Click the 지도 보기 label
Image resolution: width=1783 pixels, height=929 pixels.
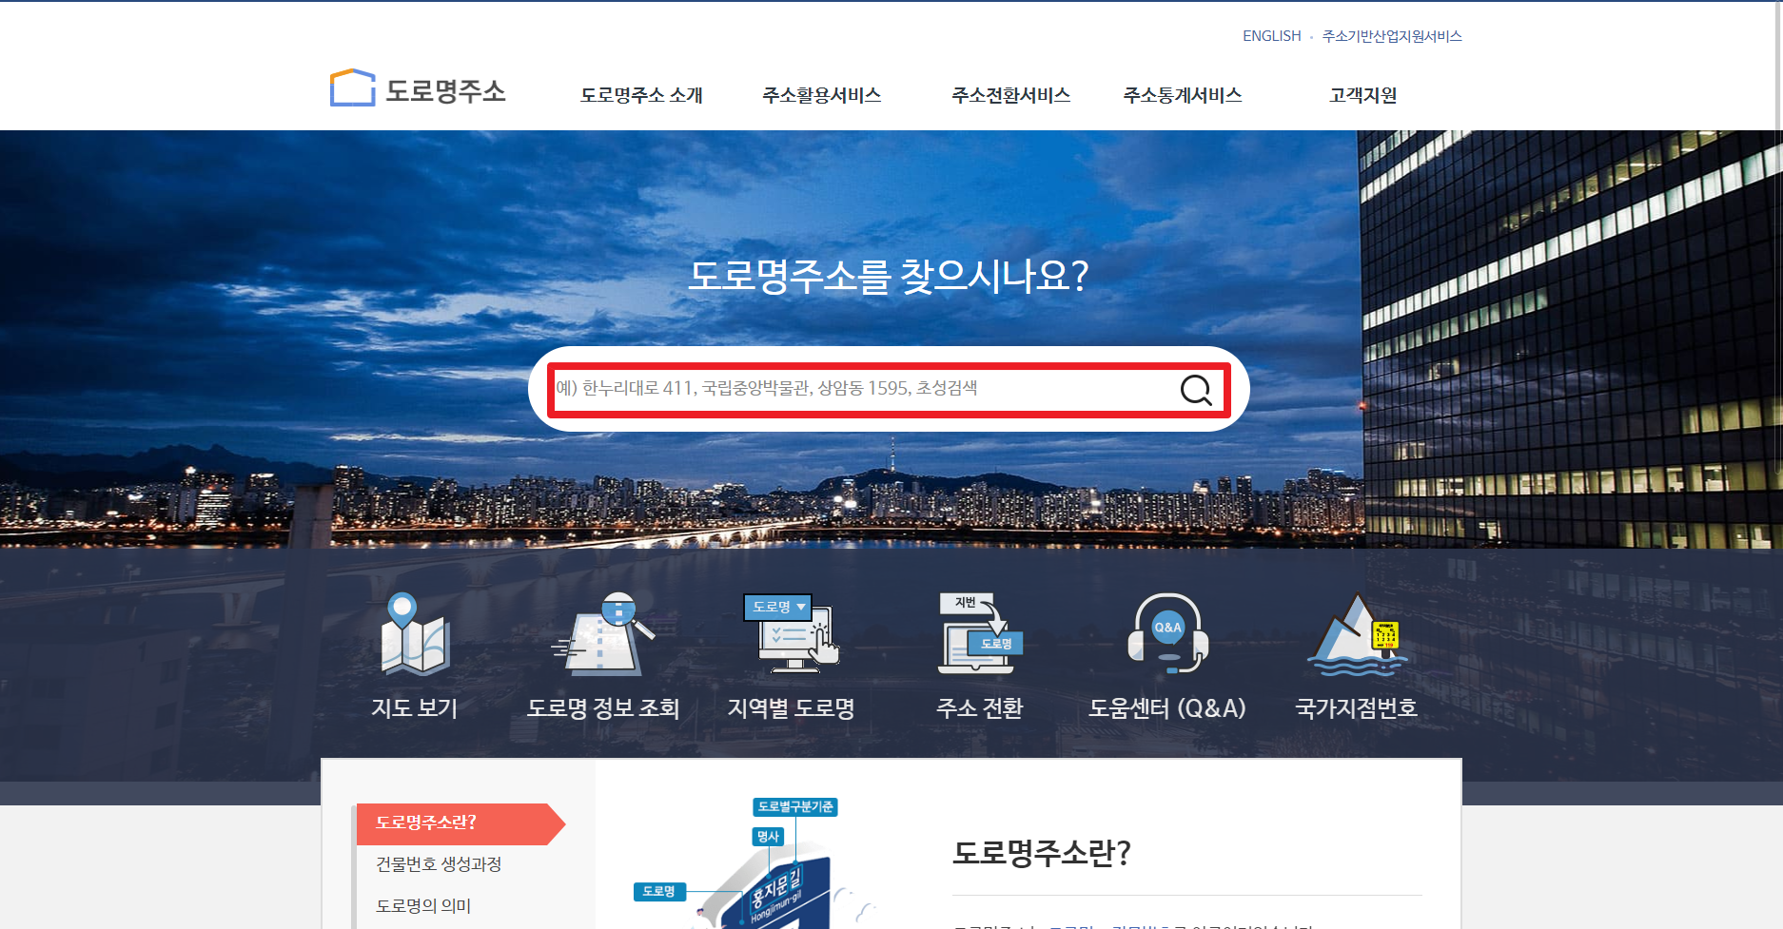click(415, 708)
